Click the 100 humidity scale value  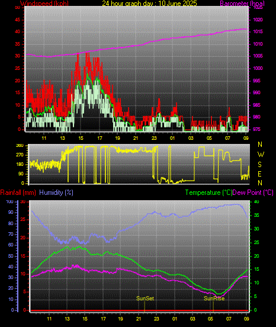coord(10,201)
